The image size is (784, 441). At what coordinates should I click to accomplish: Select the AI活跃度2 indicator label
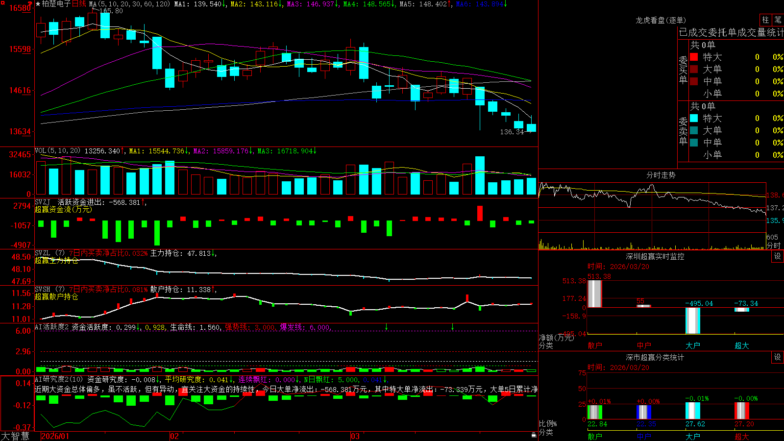point(52,327)
